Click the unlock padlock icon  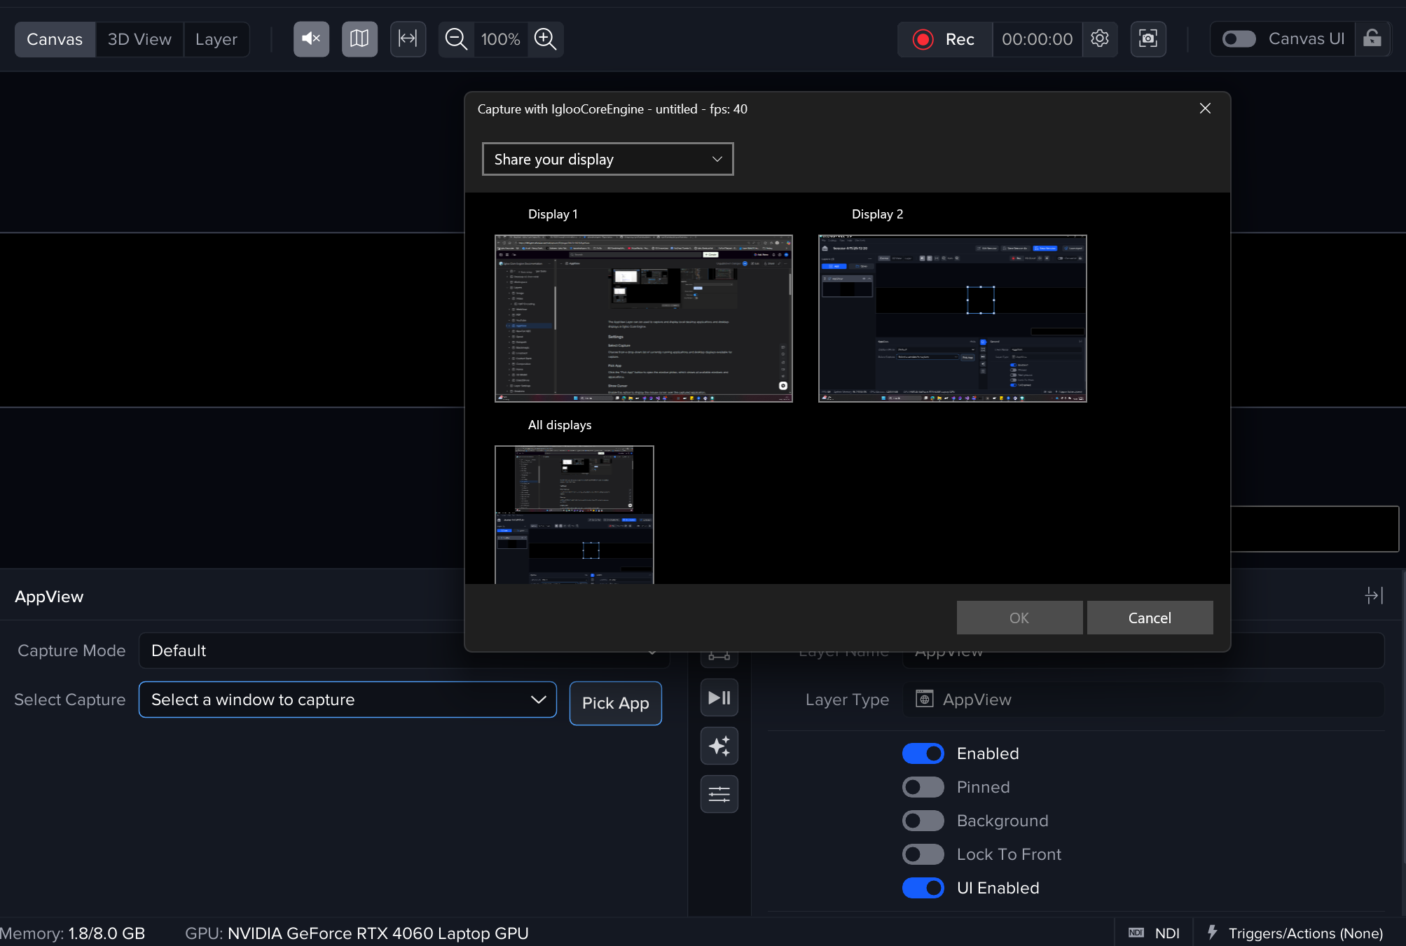tap(1372, 39)
